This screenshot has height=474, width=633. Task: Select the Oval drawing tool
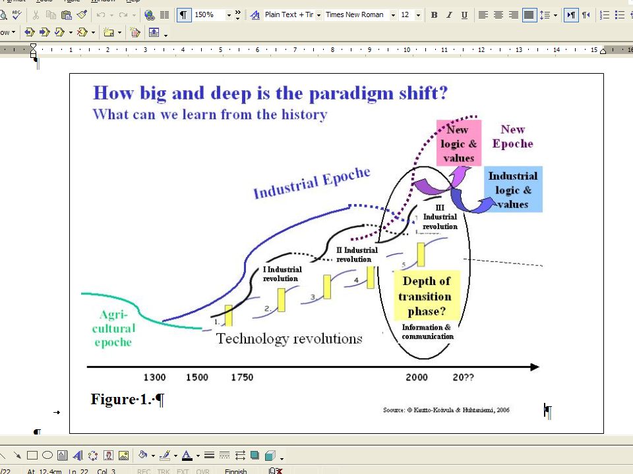(47, 456)
